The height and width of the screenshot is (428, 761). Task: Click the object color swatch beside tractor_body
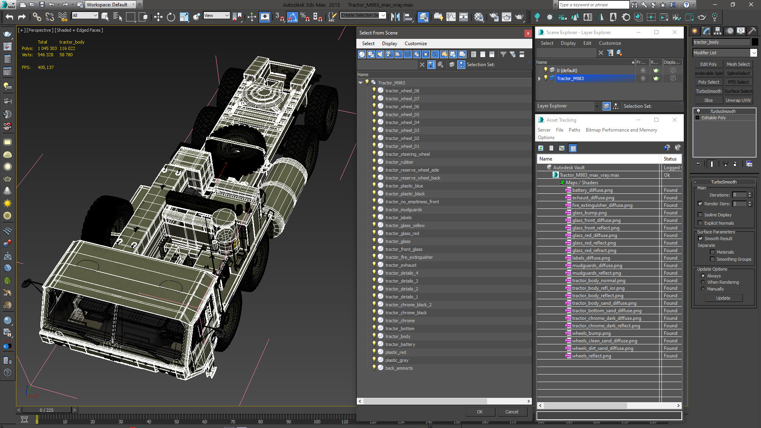pos(755,42)
